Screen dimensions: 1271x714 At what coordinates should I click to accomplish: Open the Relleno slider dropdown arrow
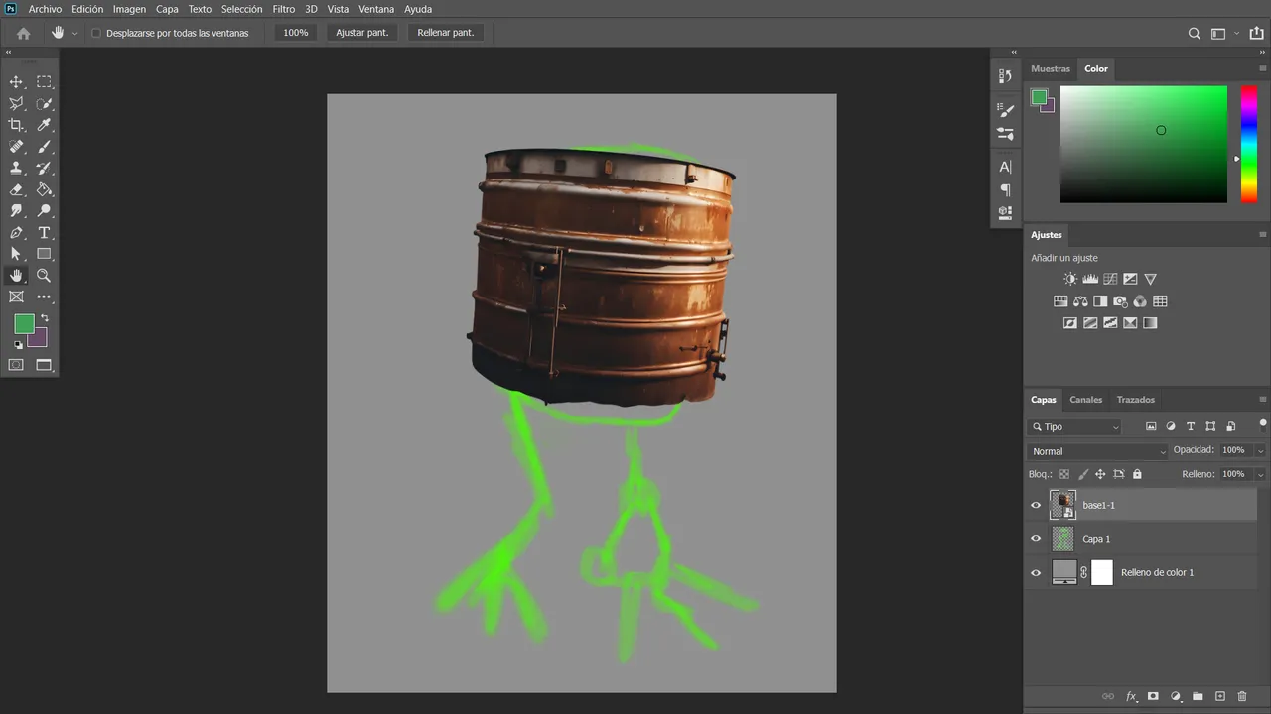tap(1260, 475)
